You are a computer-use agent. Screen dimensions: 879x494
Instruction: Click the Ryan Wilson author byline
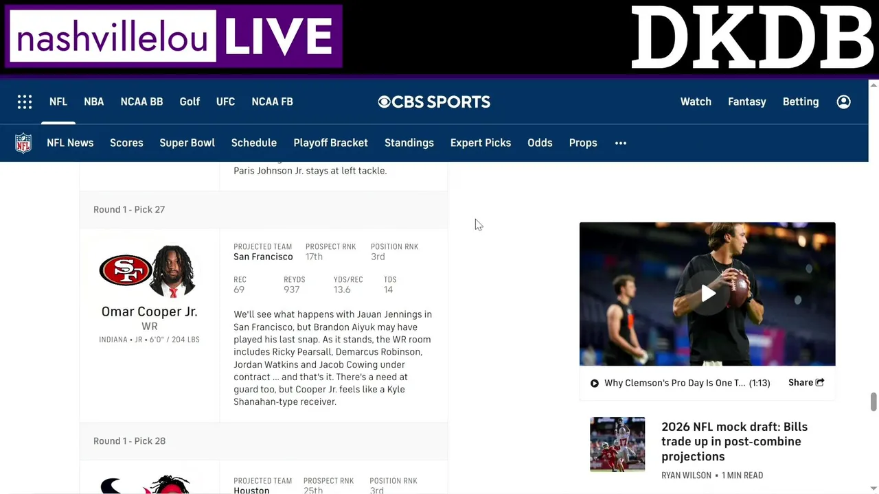[x=686, y=475]
